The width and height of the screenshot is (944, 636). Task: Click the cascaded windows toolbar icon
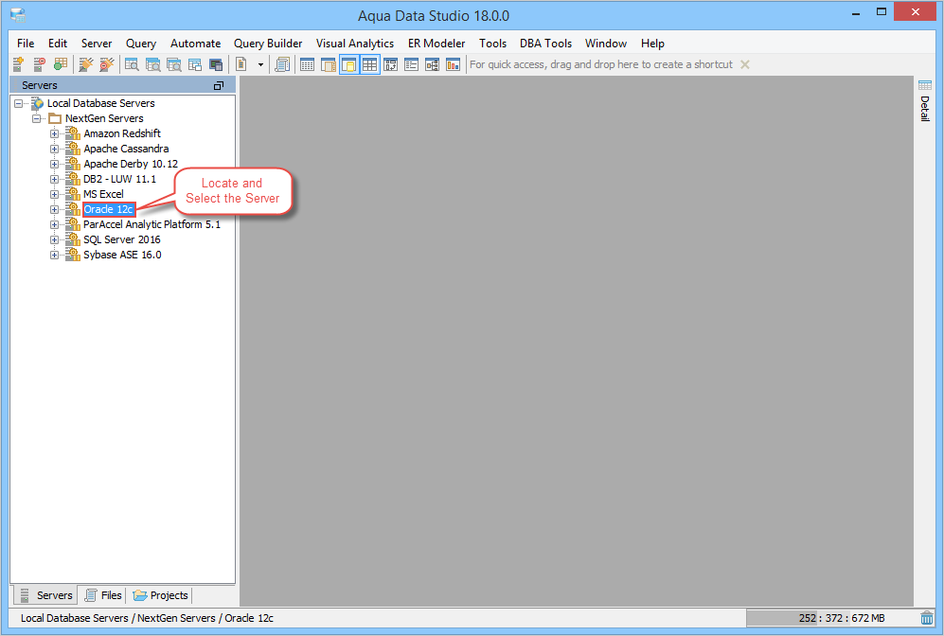[x=195, y=64]
